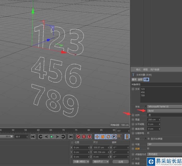Click position X 0 cm field

(80, 148)
